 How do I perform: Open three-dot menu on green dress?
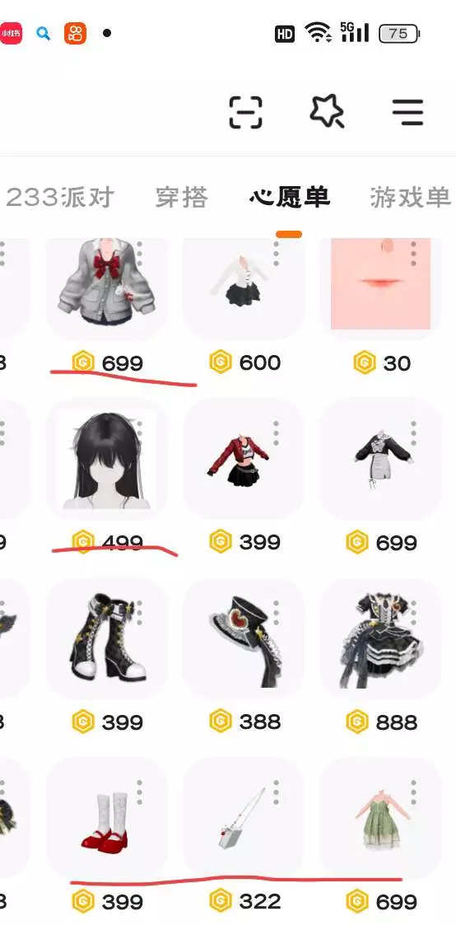point(413,792)
